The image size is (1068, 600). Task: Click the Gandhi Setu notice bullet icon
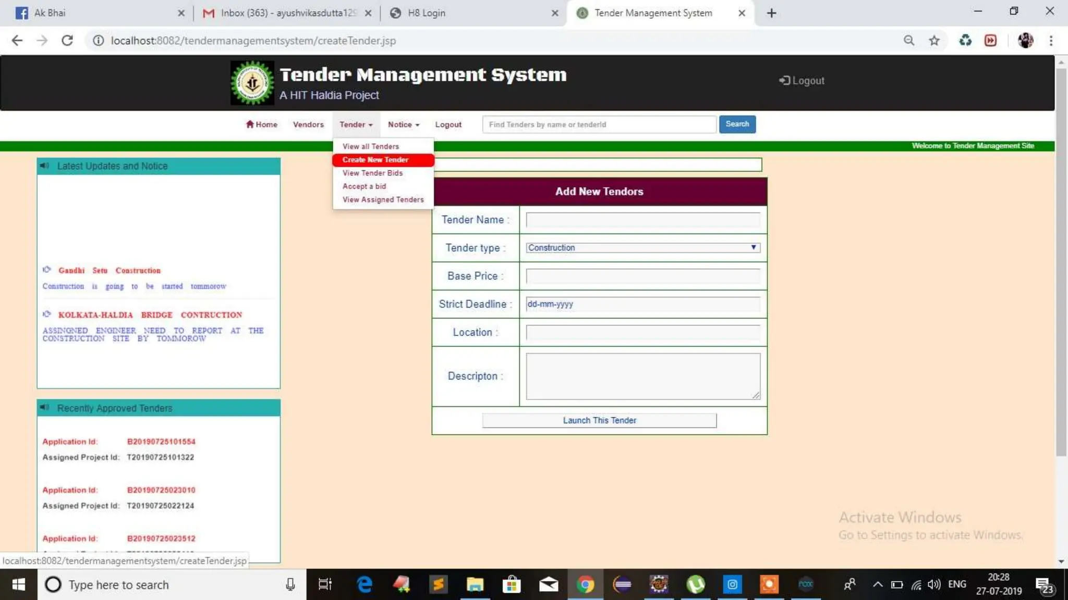pos(47,270)
